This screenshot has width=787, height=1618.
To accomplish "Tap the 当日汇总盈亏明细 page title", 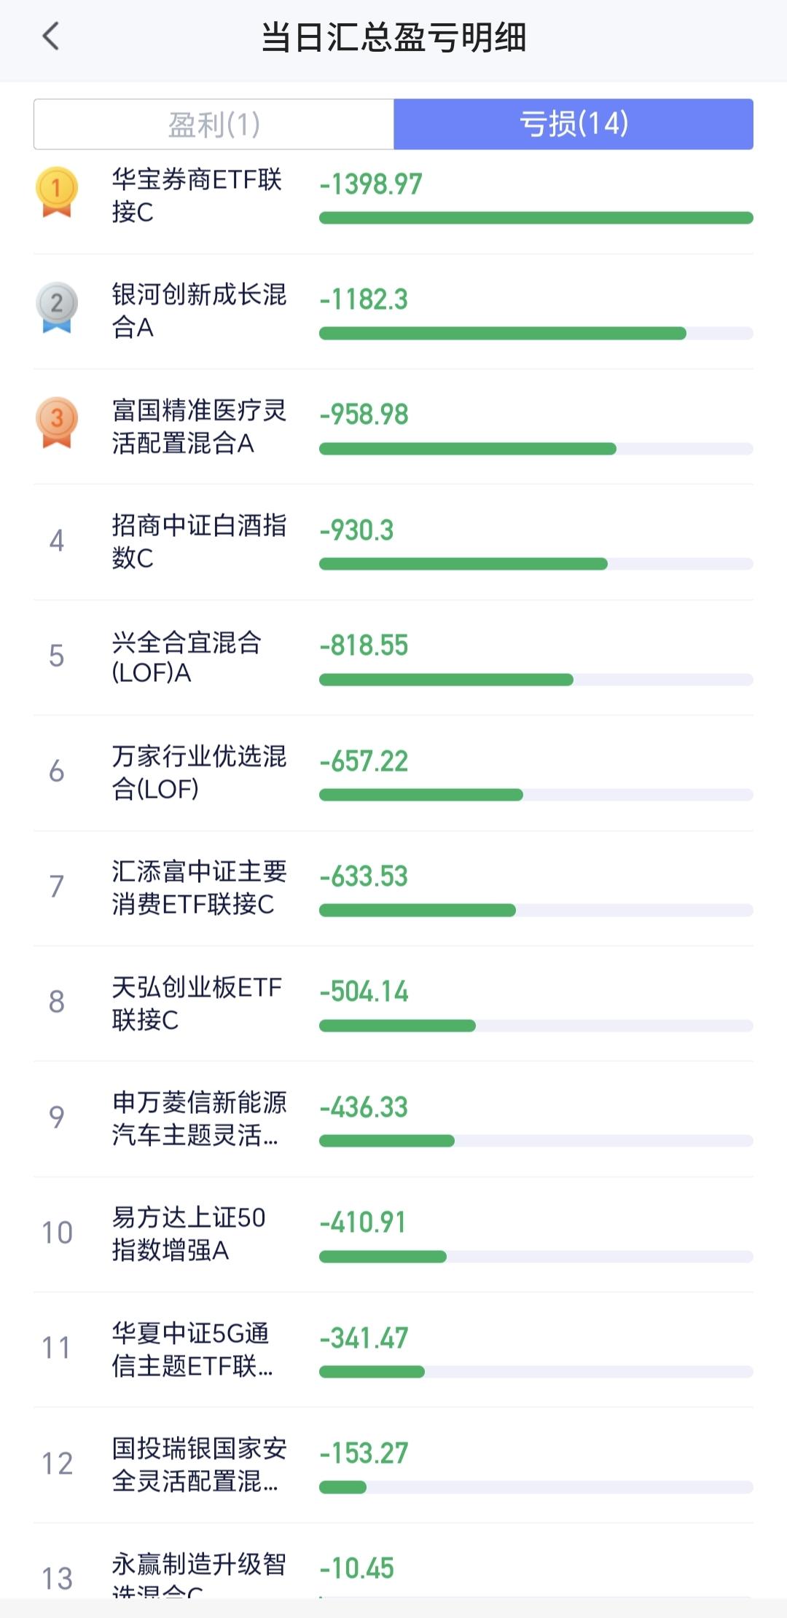I will (393, 37).
